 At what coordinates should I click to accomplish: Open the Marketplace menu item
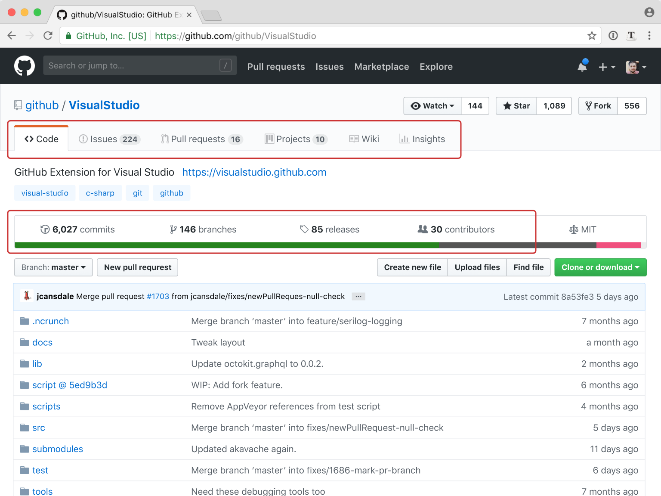click(381, 67)
